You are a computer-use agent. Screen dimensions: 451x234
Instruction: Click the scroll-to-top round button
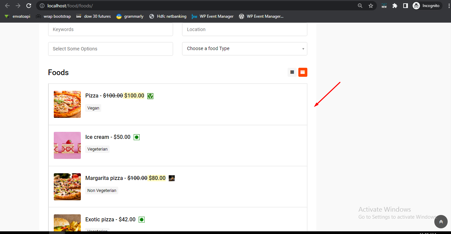tap(441, 222)
